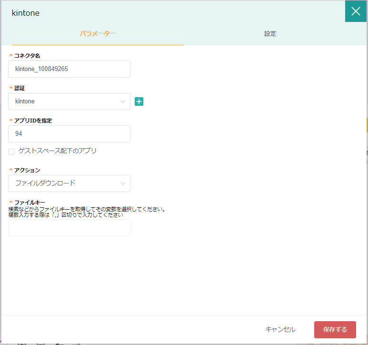Enable the ゲストスペース配下のアプリ checkbox

pos(11,151)
